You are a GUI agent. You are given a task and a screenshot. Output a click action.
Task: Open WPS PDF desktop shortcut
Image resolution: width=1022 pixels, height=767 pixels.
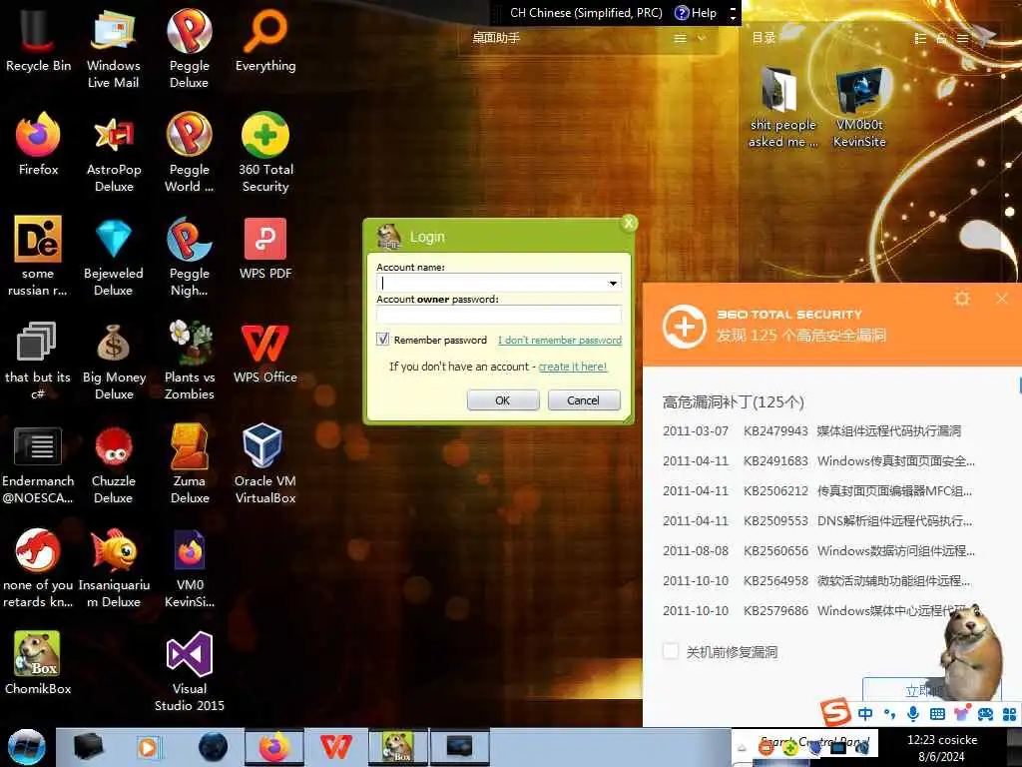265,248
